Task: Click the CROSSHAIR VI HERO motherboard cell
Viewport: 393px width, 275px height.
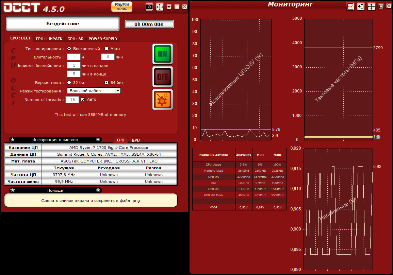Action: click(x=109, y=161)
